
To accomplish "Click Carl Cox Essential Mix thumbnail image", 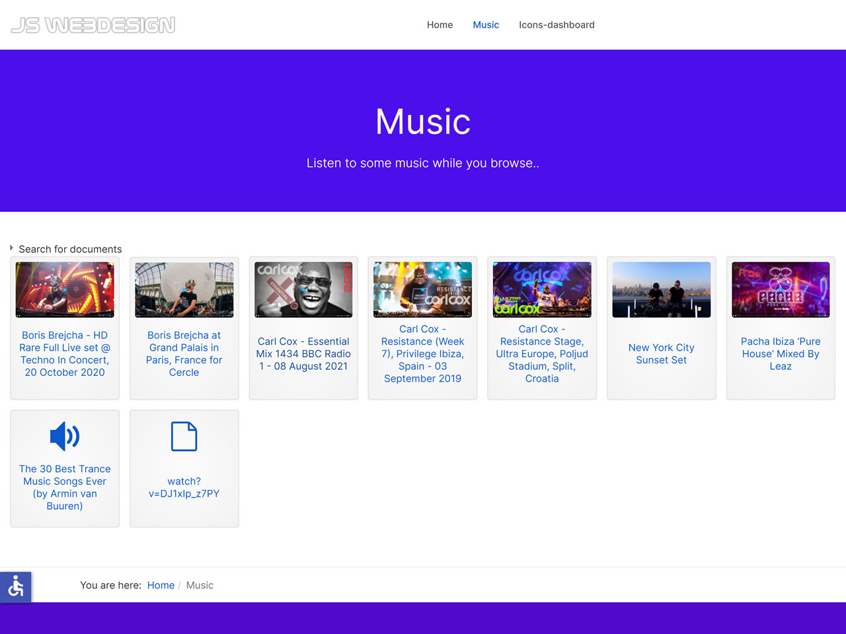I will (303, 290).
